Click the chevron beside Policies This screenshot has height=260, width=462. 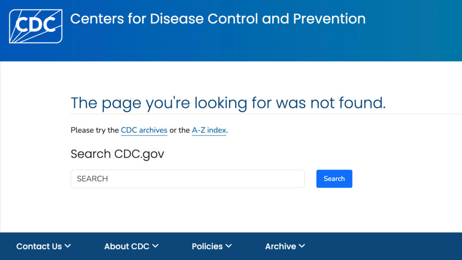pos(229,246)
